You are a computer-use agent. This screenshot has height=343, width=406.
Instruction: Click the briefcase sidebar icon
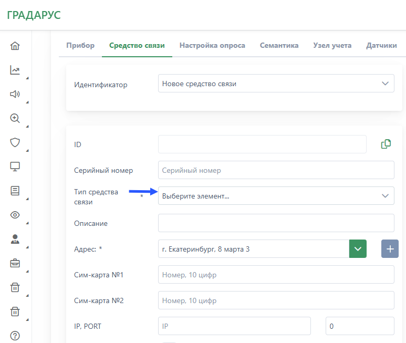[x=15, y=263]
